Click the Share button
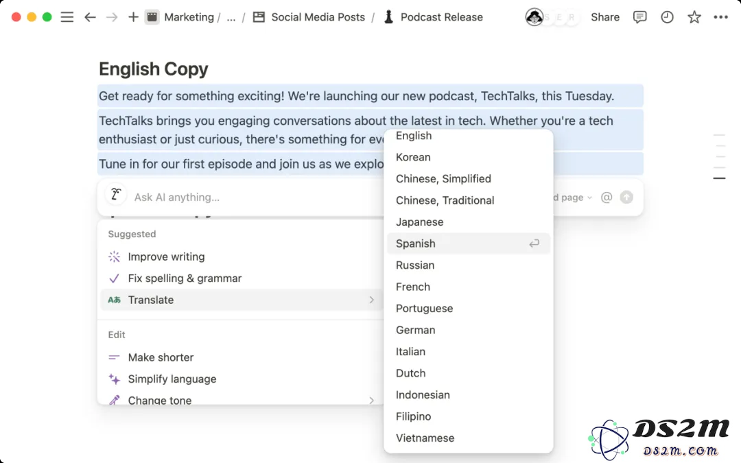The image size is (741, 463). [605, 17]
